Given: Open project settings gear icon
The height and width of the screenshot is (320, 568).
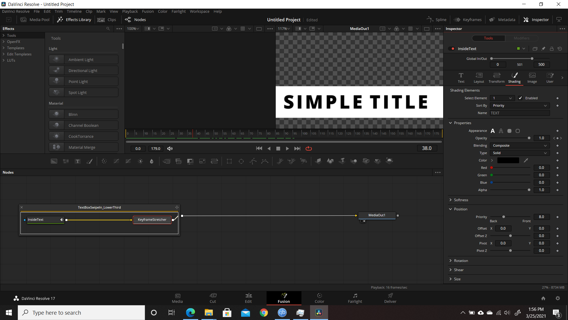Looking at the screenshot, I should pos(558,298).
